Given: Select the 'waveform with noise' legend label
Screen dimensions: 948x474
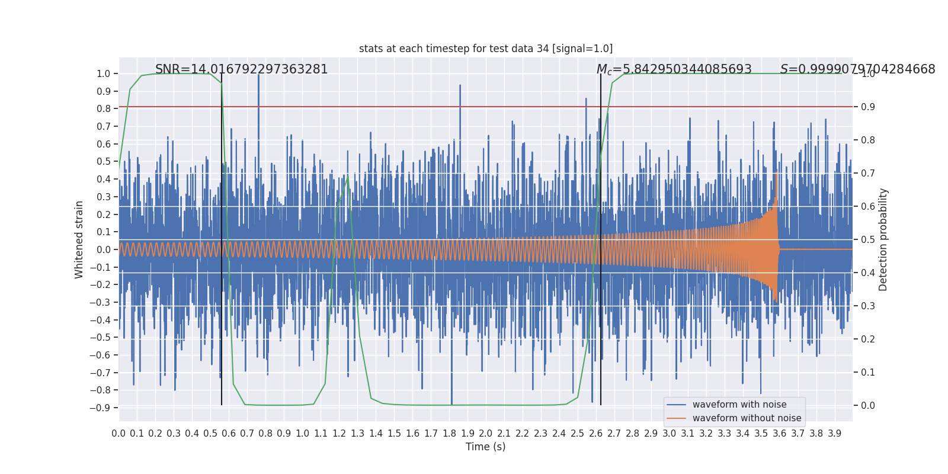Looking at the screenshot, I should [x=739, y=405].
